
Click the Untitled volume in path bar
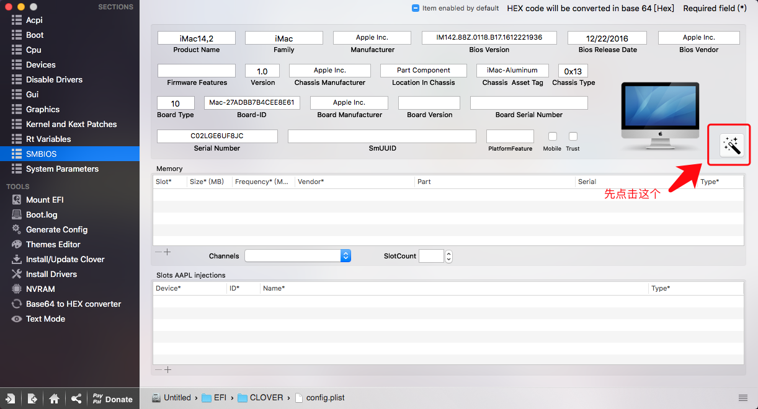171,398
